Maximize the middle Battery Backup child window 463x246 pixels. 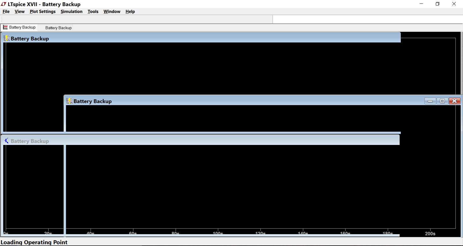click(x=442, y=101)
